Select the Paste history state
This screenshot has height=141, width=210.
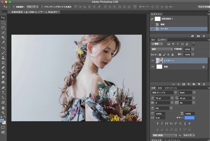[x=179, y=29]
